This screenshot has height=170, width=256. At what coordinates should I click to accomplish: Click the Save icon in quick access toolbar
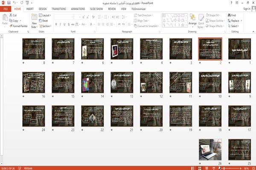9,3
